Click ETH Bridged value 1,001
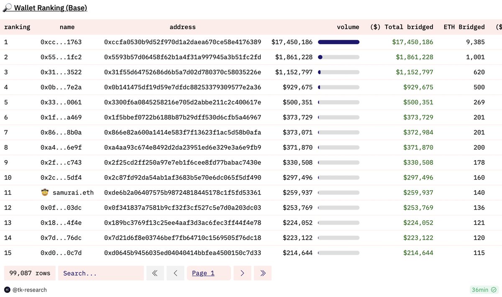This screenshot has width=502, height=297. [x=475, y=57]
